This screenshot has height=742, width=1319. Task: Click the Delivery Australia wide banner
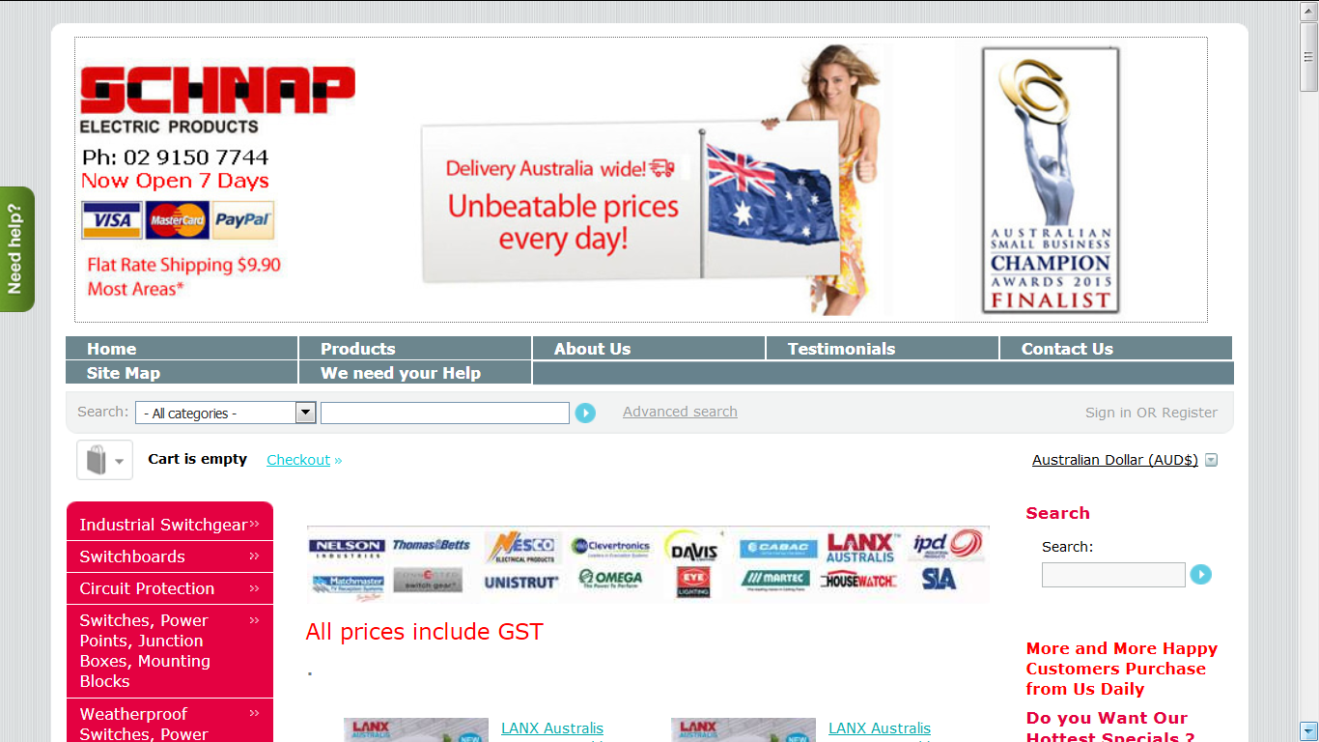click(631, 203)
